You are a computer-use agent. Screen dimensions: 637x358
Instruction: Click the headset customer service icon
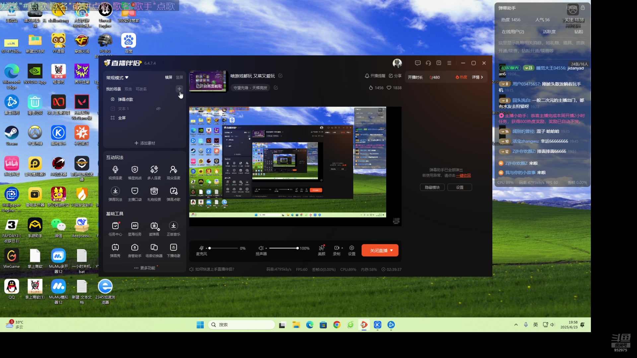pos(428,63)
